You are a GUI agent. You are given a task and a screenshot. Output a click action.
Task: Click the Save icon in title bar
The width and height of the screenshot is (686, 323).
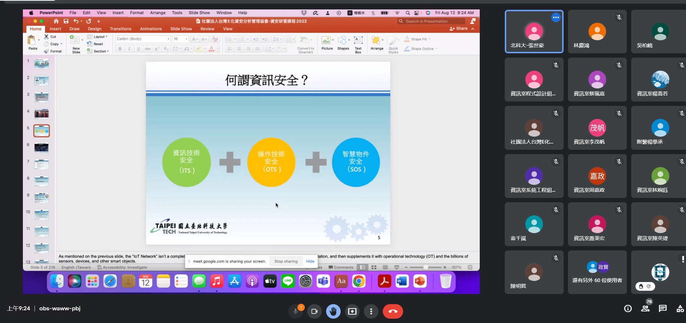pos(66,21)
